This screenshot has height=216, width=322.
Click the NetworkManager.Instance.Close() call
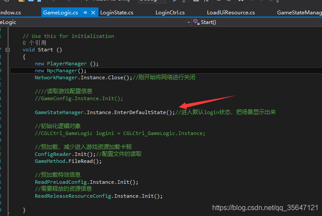coord(83,78)
